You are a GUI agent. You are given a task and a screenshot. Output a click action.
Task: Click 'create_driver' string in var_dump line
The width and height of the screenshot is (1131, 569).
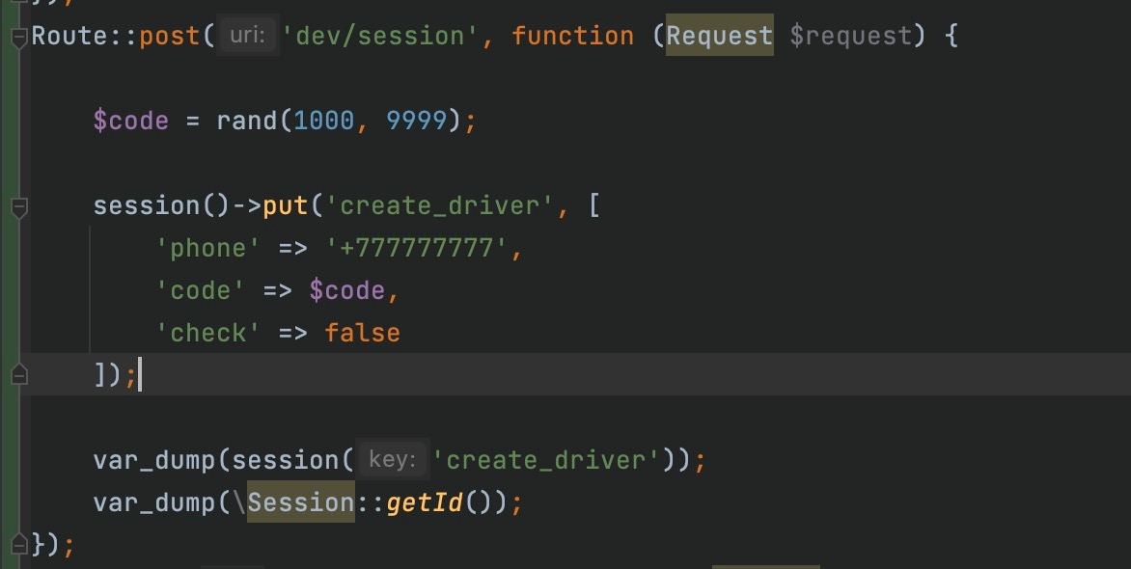click(x=547, y=460)
